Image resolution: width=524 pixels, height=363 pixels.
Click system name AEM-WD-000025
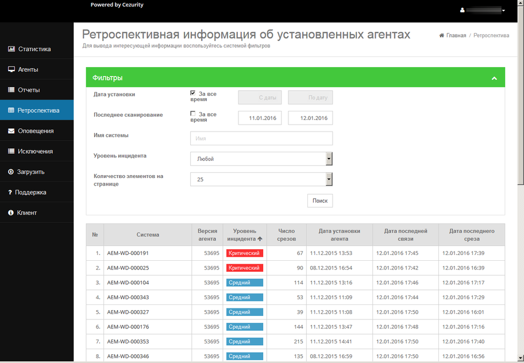coord(128,268)
